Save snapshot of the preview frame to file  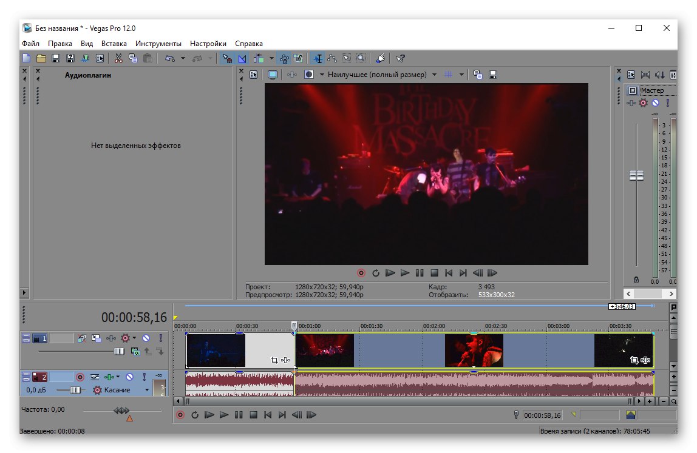click(493, 75)
